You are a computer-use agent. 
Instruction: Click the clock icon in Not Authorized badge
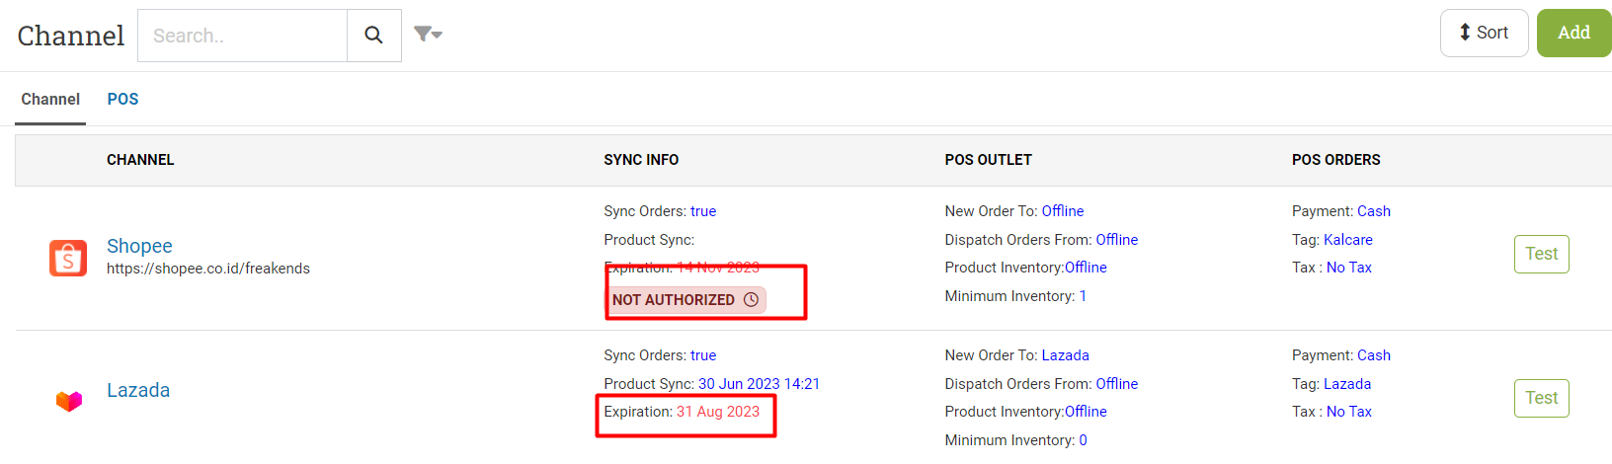pyautogui.click(x=751, y=299)
